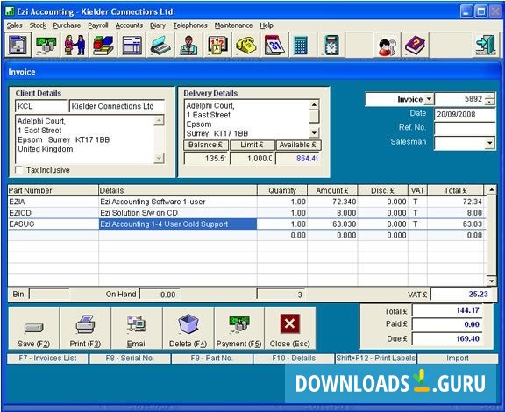505x412 pixels.
Task: Click F7 - Invoices List button
Action: (x=47, y=359)
